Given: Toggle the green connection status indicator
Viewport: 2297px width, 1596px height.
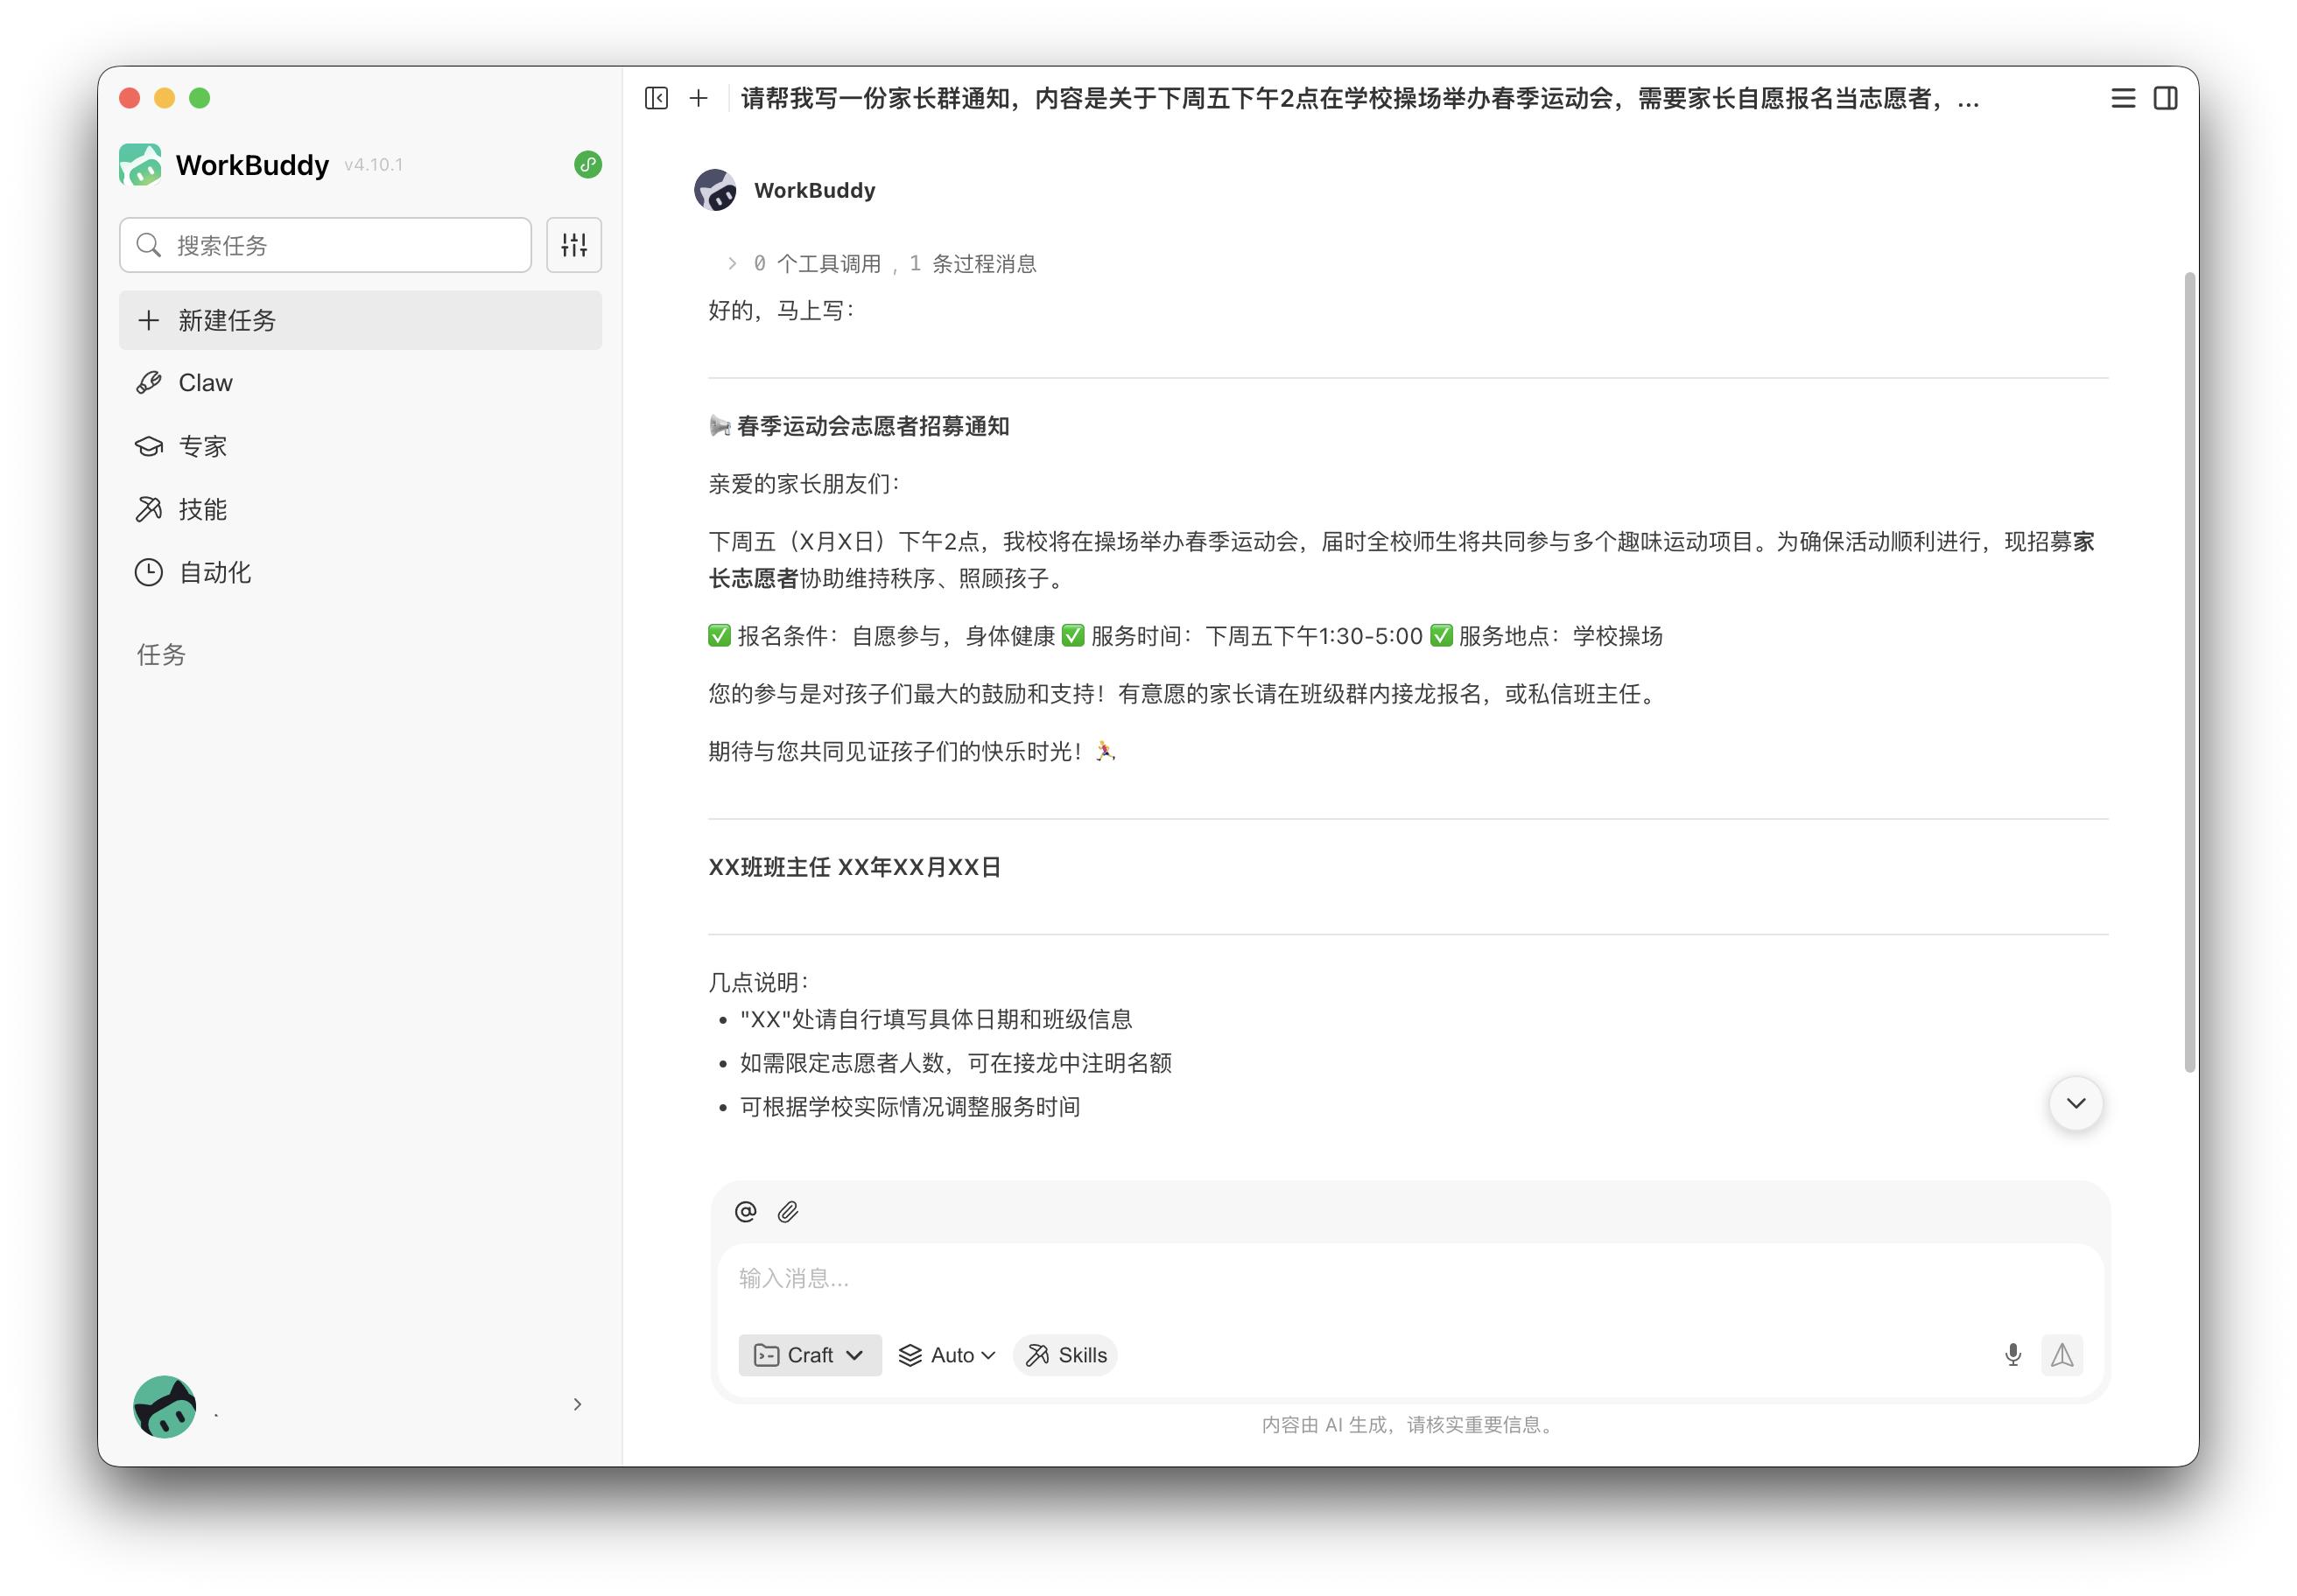Looking at the screenshot, I should [587, 165].
